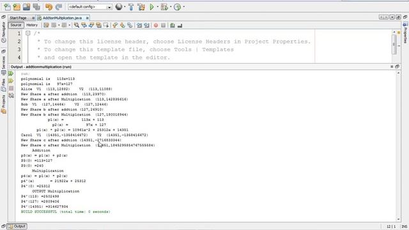
Task: Open the Run project dropdown arrow
Action: coord(157,7)
